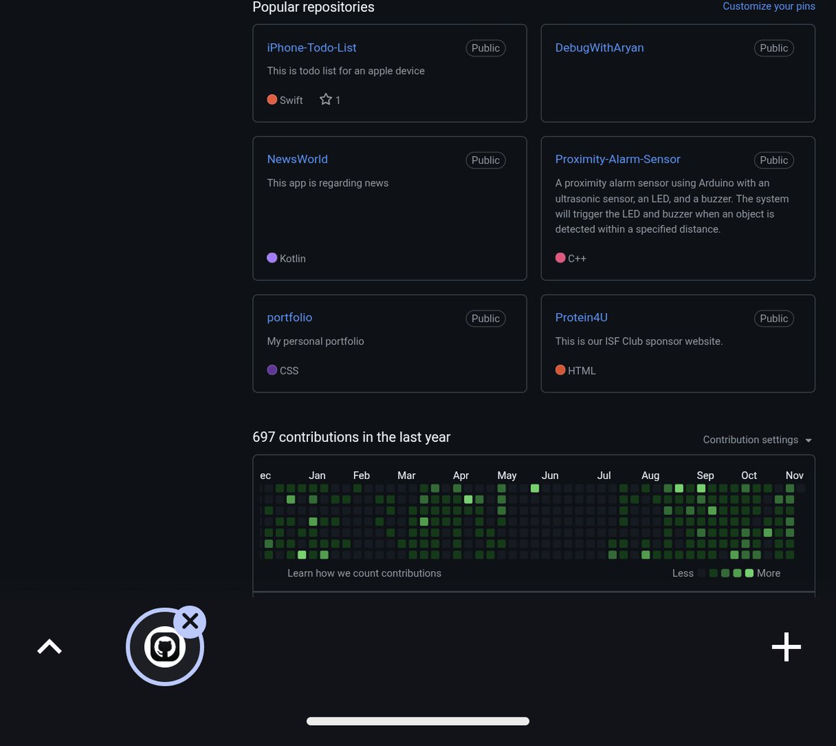This screenshot has width=836, height=746.
Task: Click the Swift language color dot
Action: [x=272, y=99]
